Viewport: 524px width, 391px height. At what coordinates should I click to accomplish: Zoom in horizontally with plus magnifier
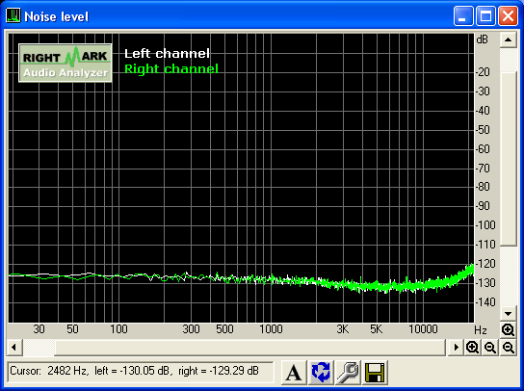(472, 348)
